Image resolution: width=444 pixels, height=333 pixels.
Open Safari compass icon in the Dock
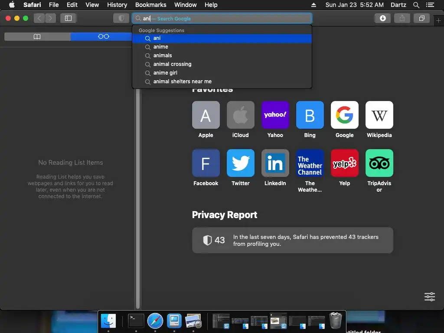[x=155, y=321]
